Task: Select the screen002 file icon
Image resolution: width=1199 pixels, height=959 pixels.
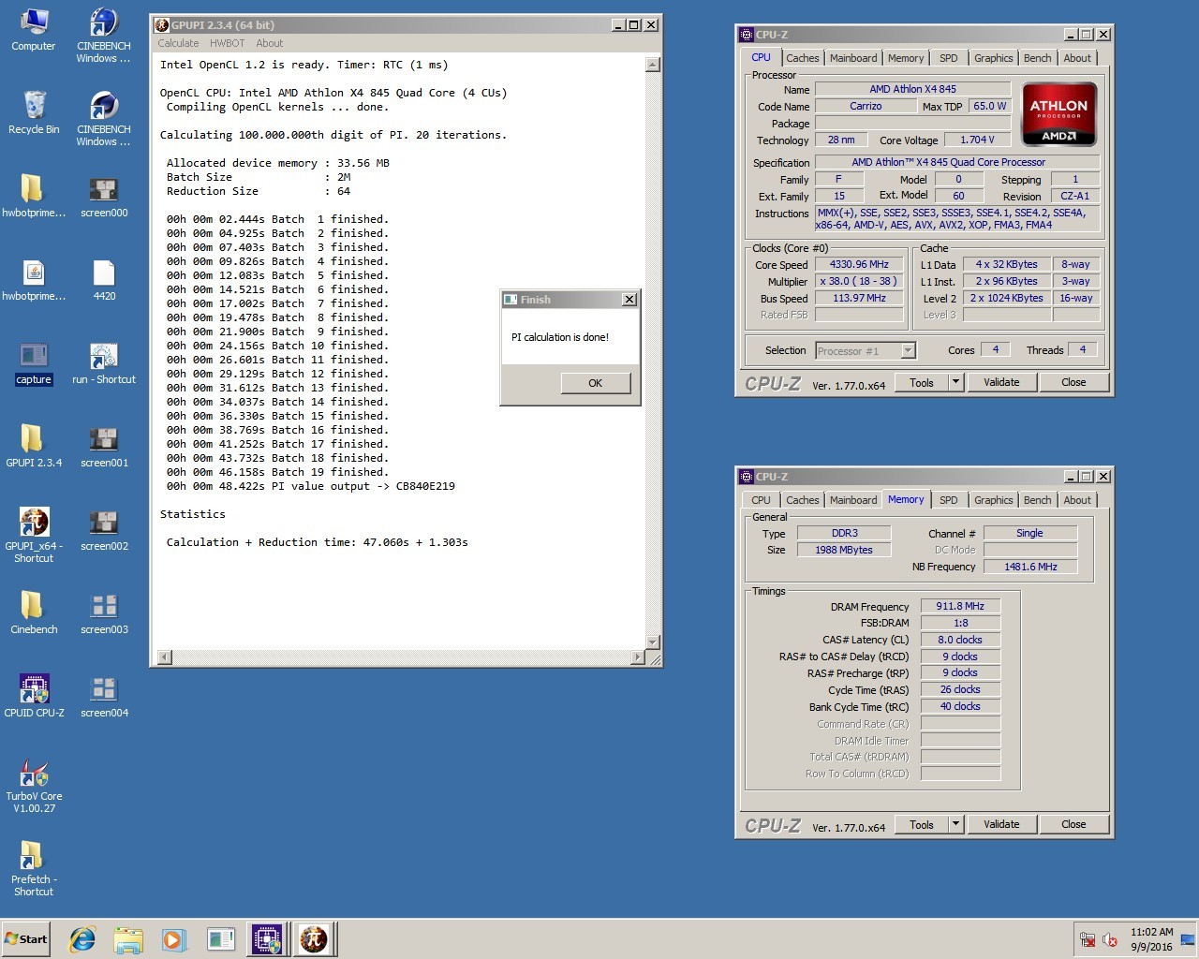Action: (104, 529)
